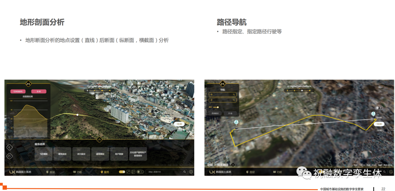The width and height of the screenshot is (395, 191).
Task: Toggle the switch left of the bottom search field
Action: coord(140,172)
